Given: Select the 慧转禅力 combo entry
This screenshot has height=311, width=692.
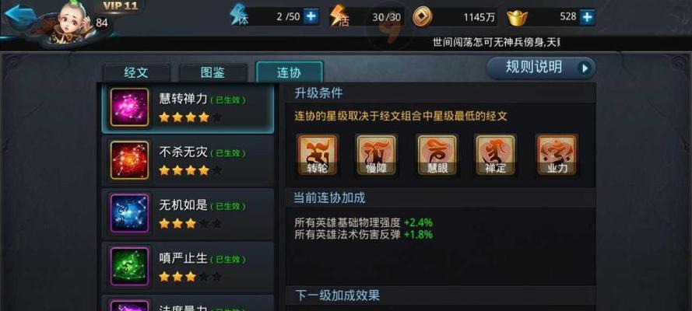Looking at the screenshot, I should pyautogui.click(x=188, y=108).
